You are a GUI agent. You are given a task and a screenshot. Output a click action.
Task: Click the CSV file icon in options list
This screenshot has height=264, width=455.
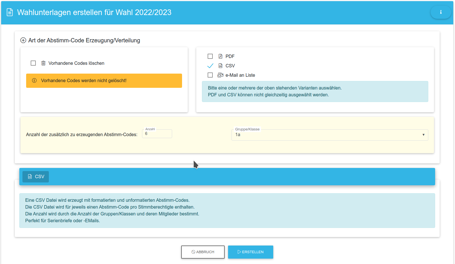pyautogui.click(x=220, y=66)
